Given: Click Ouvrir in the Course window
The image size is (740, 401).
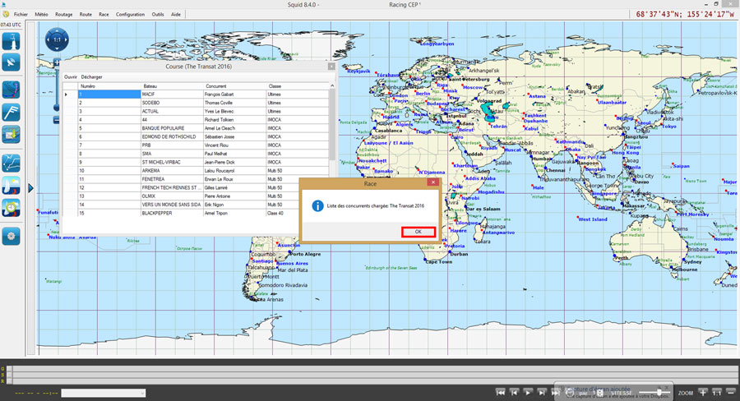Looking at the screenshot, I should [71, 76].
